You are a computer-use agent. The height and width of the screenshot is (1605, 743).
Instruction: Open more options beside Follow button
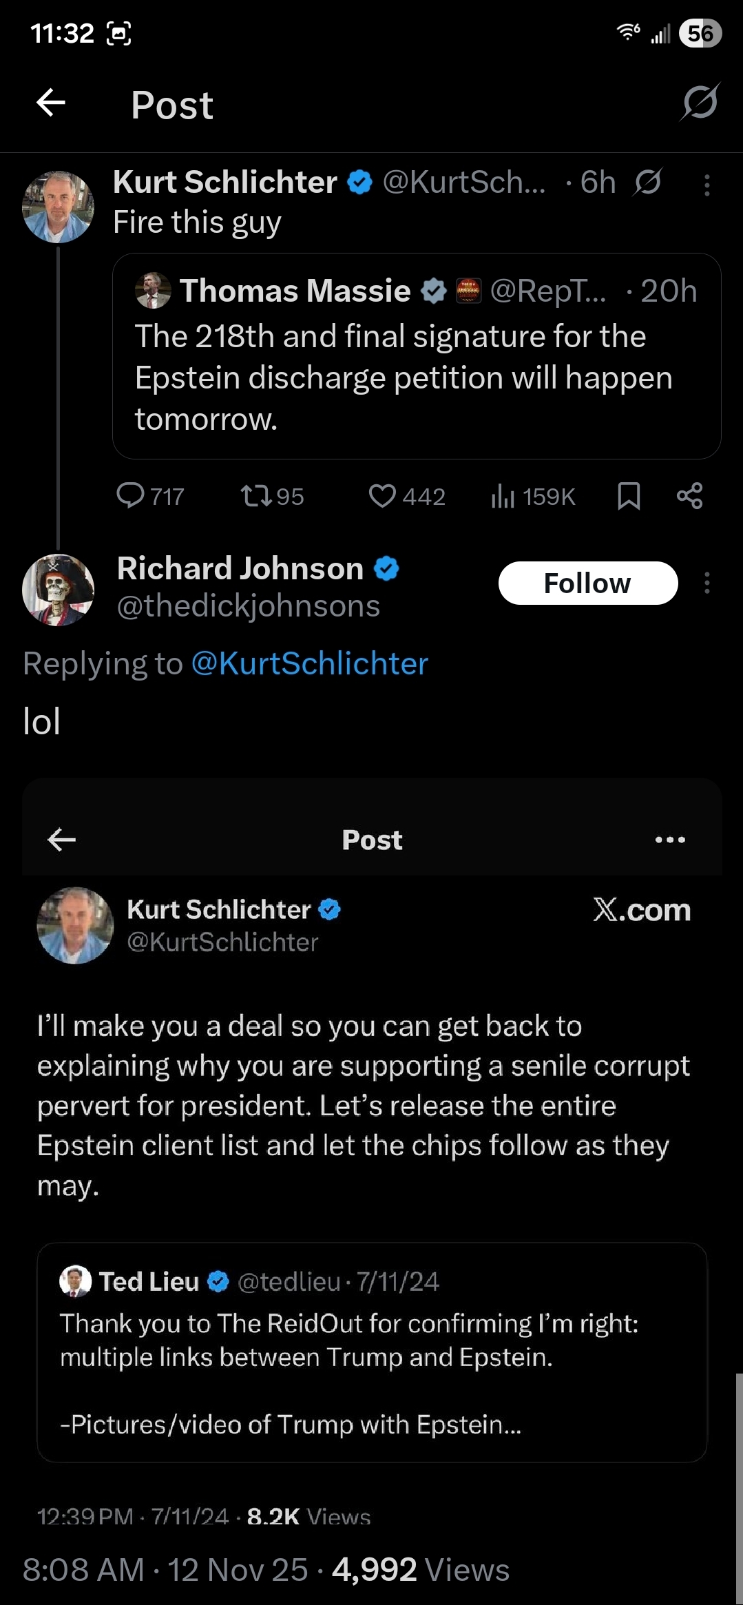coord(707,583)
